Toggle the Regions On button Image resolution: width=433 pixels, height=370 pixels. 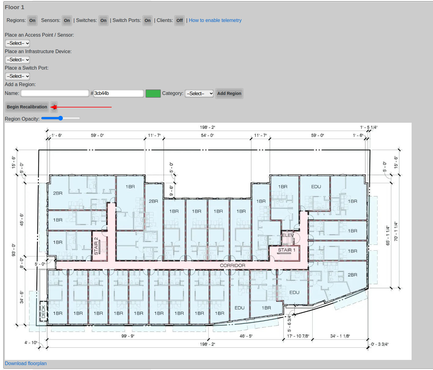click(x=32, y=21)
